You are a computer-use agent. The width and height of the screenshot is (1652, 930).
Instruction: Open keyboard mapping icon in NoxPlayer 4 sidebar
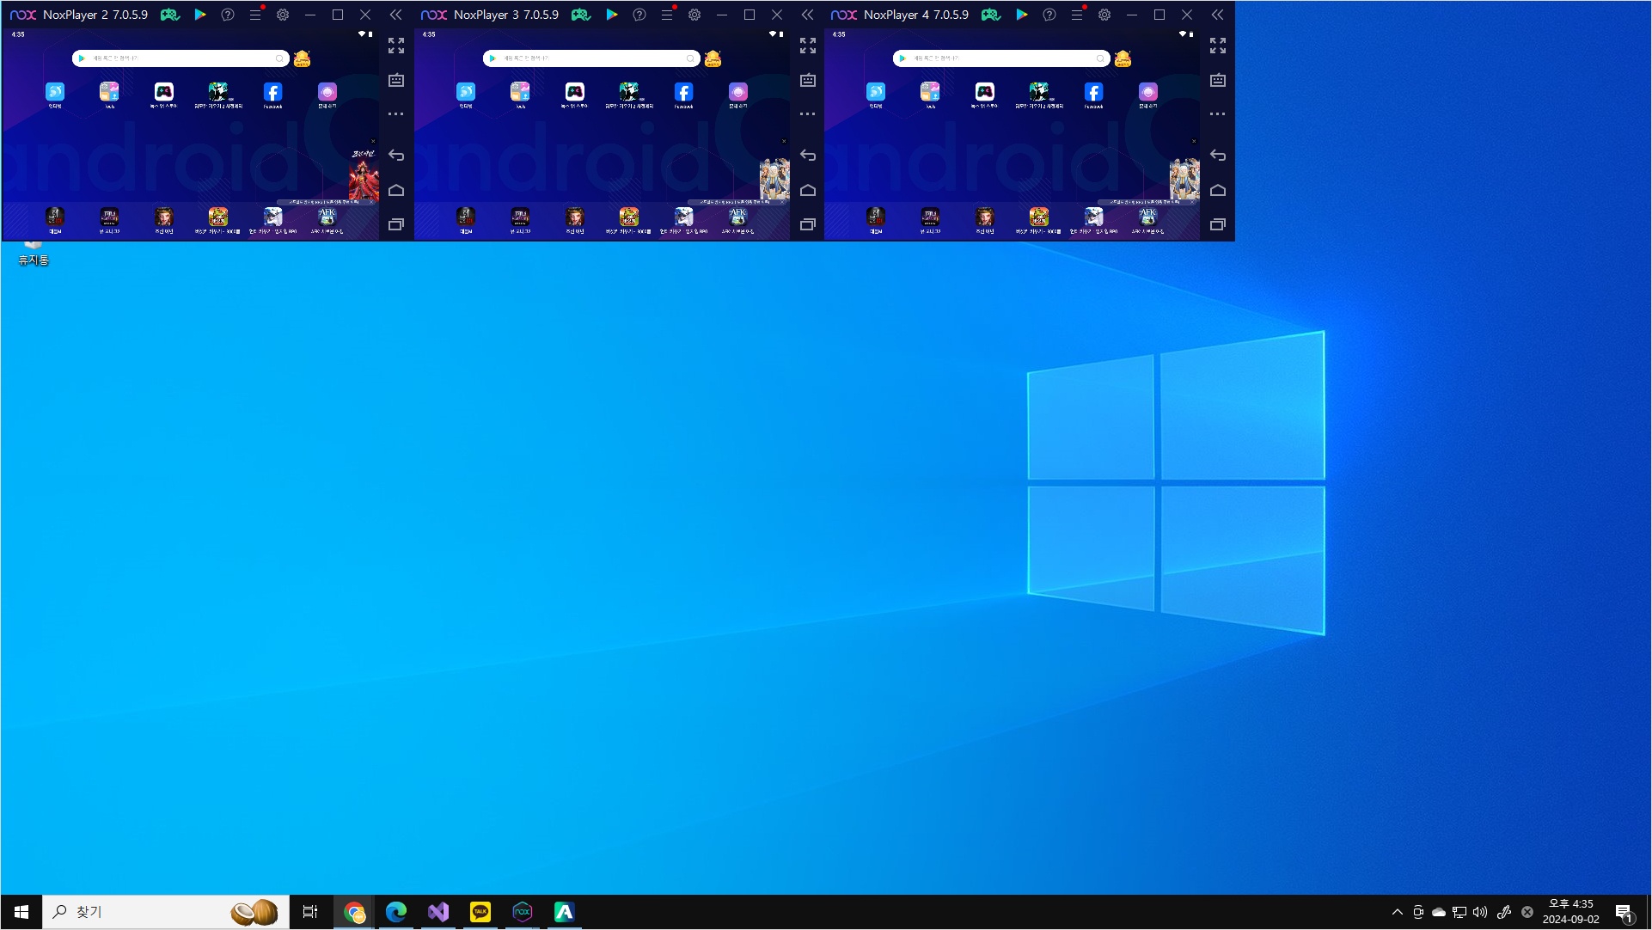point(1218,80)
